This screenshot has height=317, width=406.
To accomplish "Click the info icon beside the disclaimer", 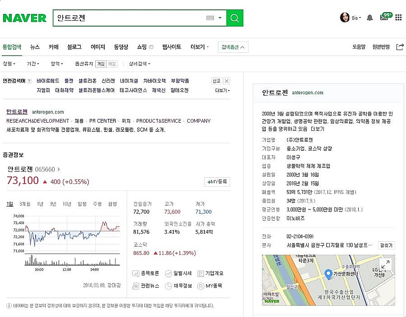I will click(x=9, y=306).
